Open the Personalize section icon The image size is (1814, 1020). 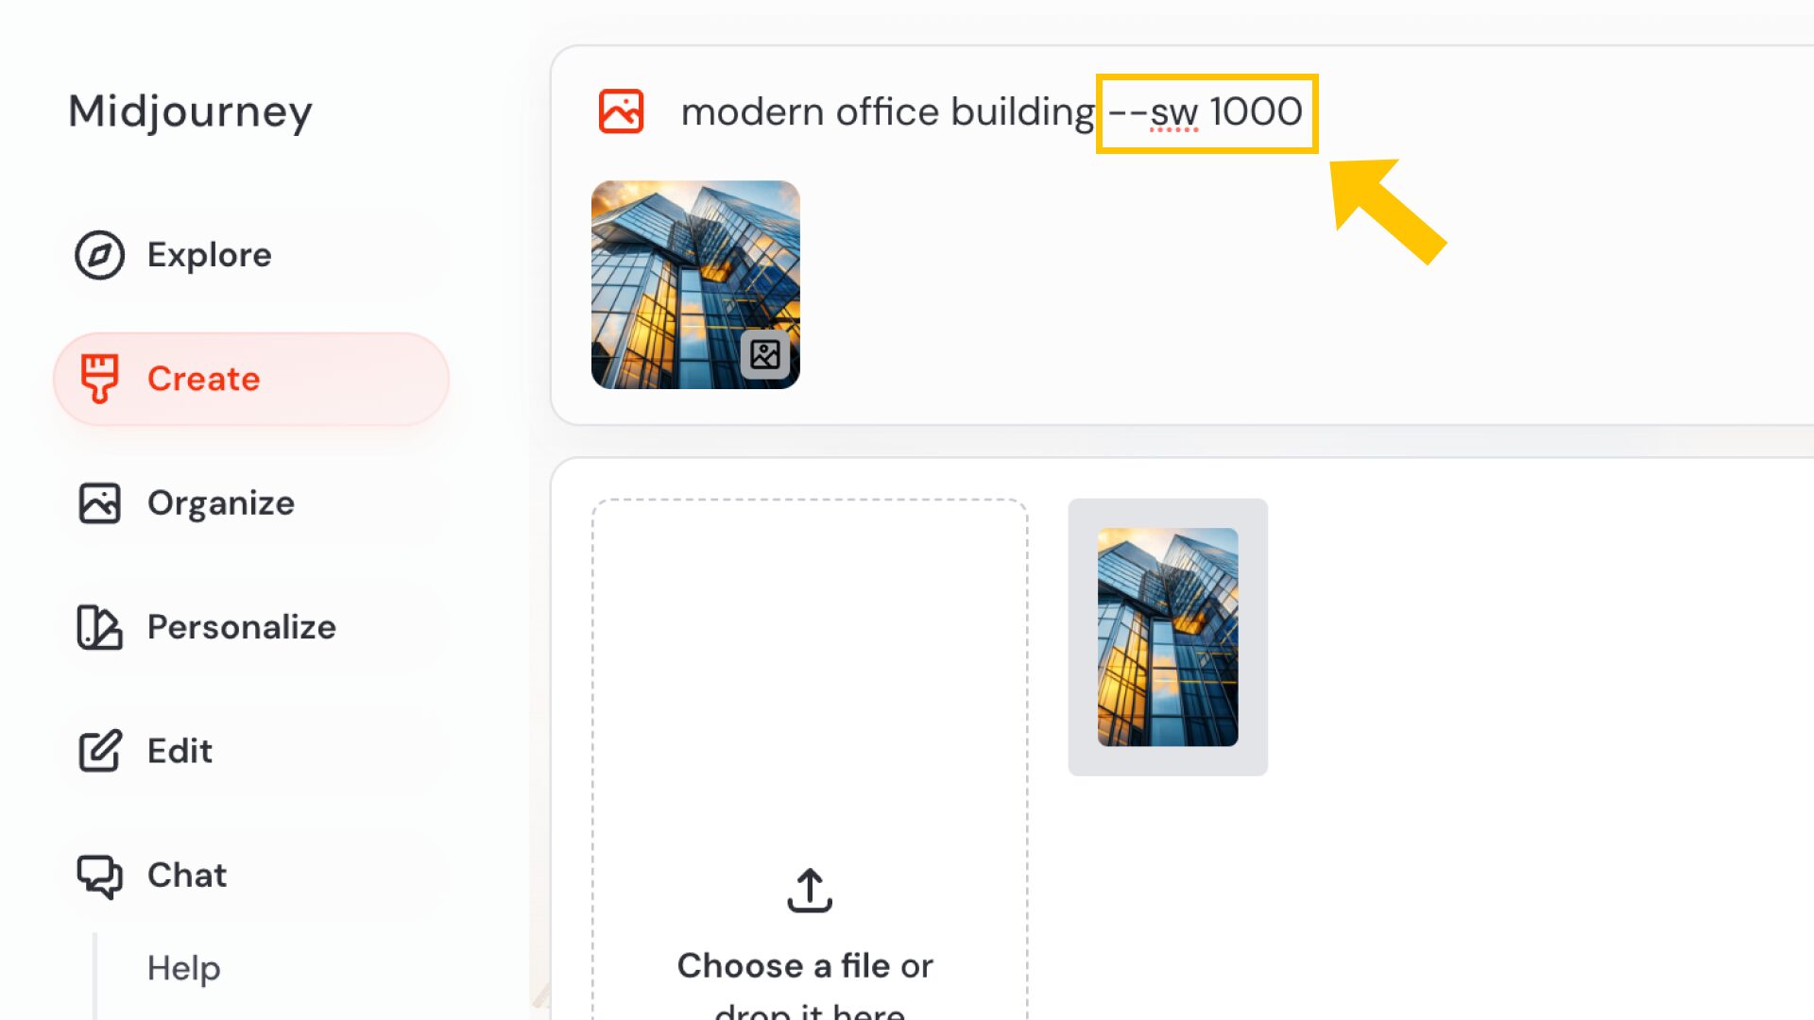click(98, 625)
